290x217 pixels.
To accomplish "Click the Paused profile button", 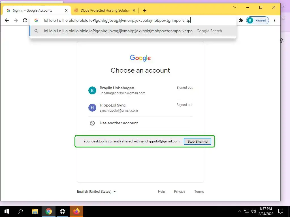I will (x=257, y=20).
